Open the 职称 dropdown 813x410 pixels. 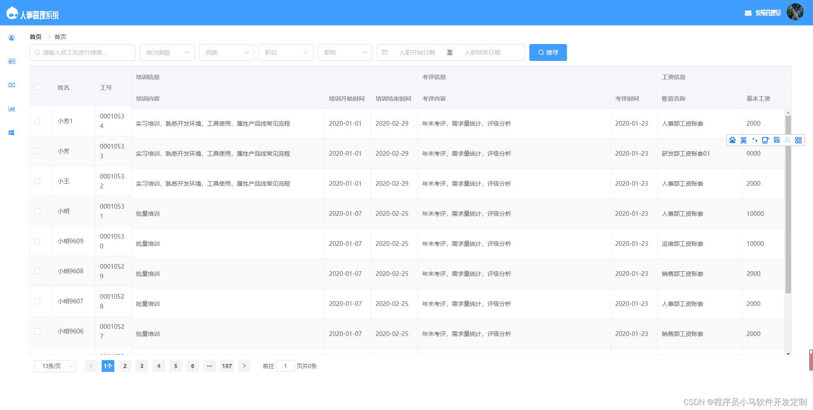345,52
